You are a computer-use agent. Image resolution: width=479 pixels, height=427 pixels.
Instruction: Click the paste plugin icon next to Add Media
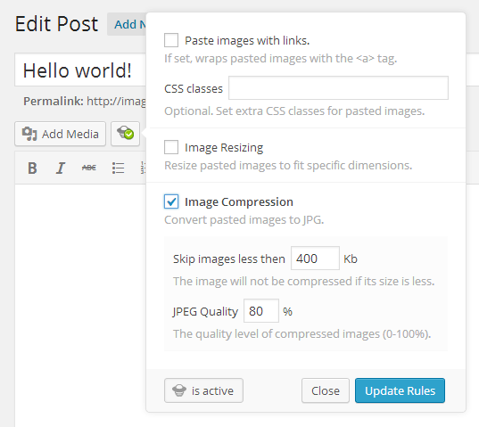(x=125, y=134)
